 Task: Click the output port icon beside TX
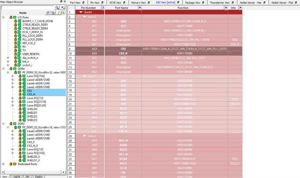click(19, 50)
